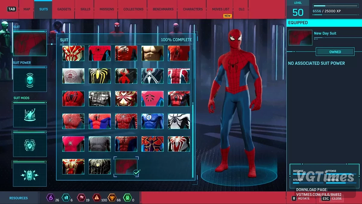Click the 100% COMPLETE text

(x=176, y=40)
